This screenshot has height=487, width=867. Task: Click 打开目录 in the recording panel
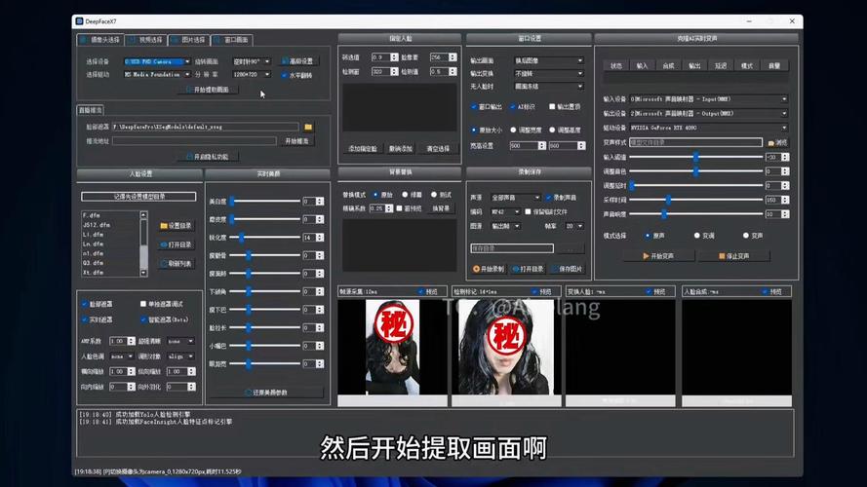click(528, 269)
